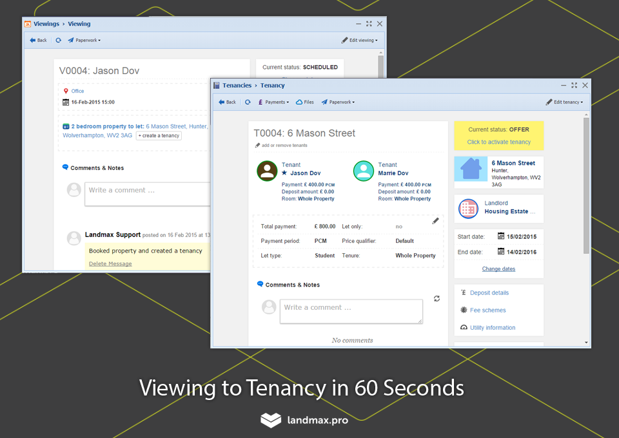The image size is (619, 438).
Task: Click the calendar icon next to End date
Action: tap(501, 251)
